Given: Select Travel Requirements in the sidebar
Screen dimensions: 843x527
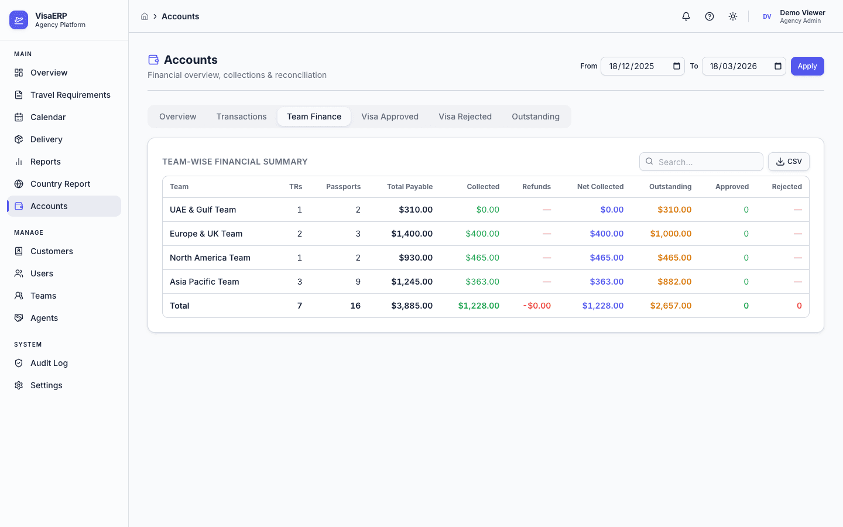Looking at the screenshot, I should click(x=70, y=95).
